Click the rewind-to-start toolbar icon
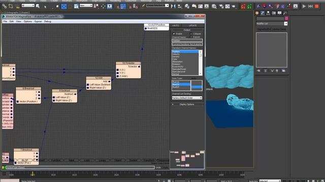The height and width of the screenshot is (182, 325). (x=310, y=6)
